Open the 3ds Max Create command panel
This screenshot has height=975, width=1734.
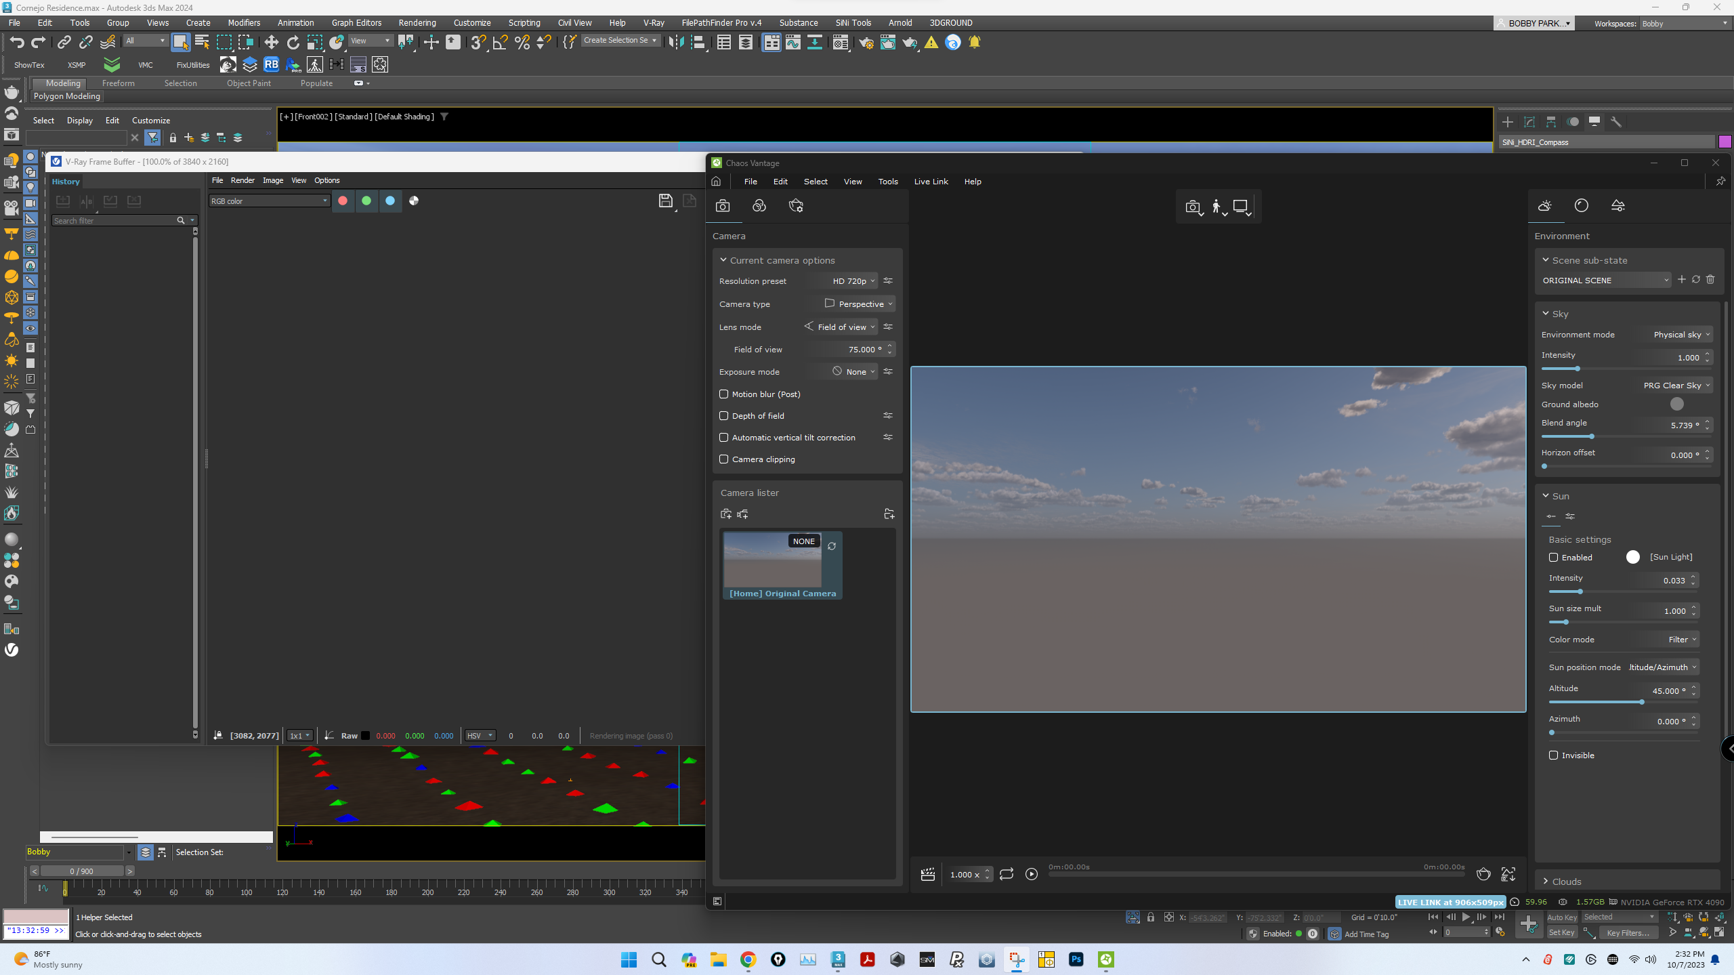pyautogui.click(x=1508, y=122)
